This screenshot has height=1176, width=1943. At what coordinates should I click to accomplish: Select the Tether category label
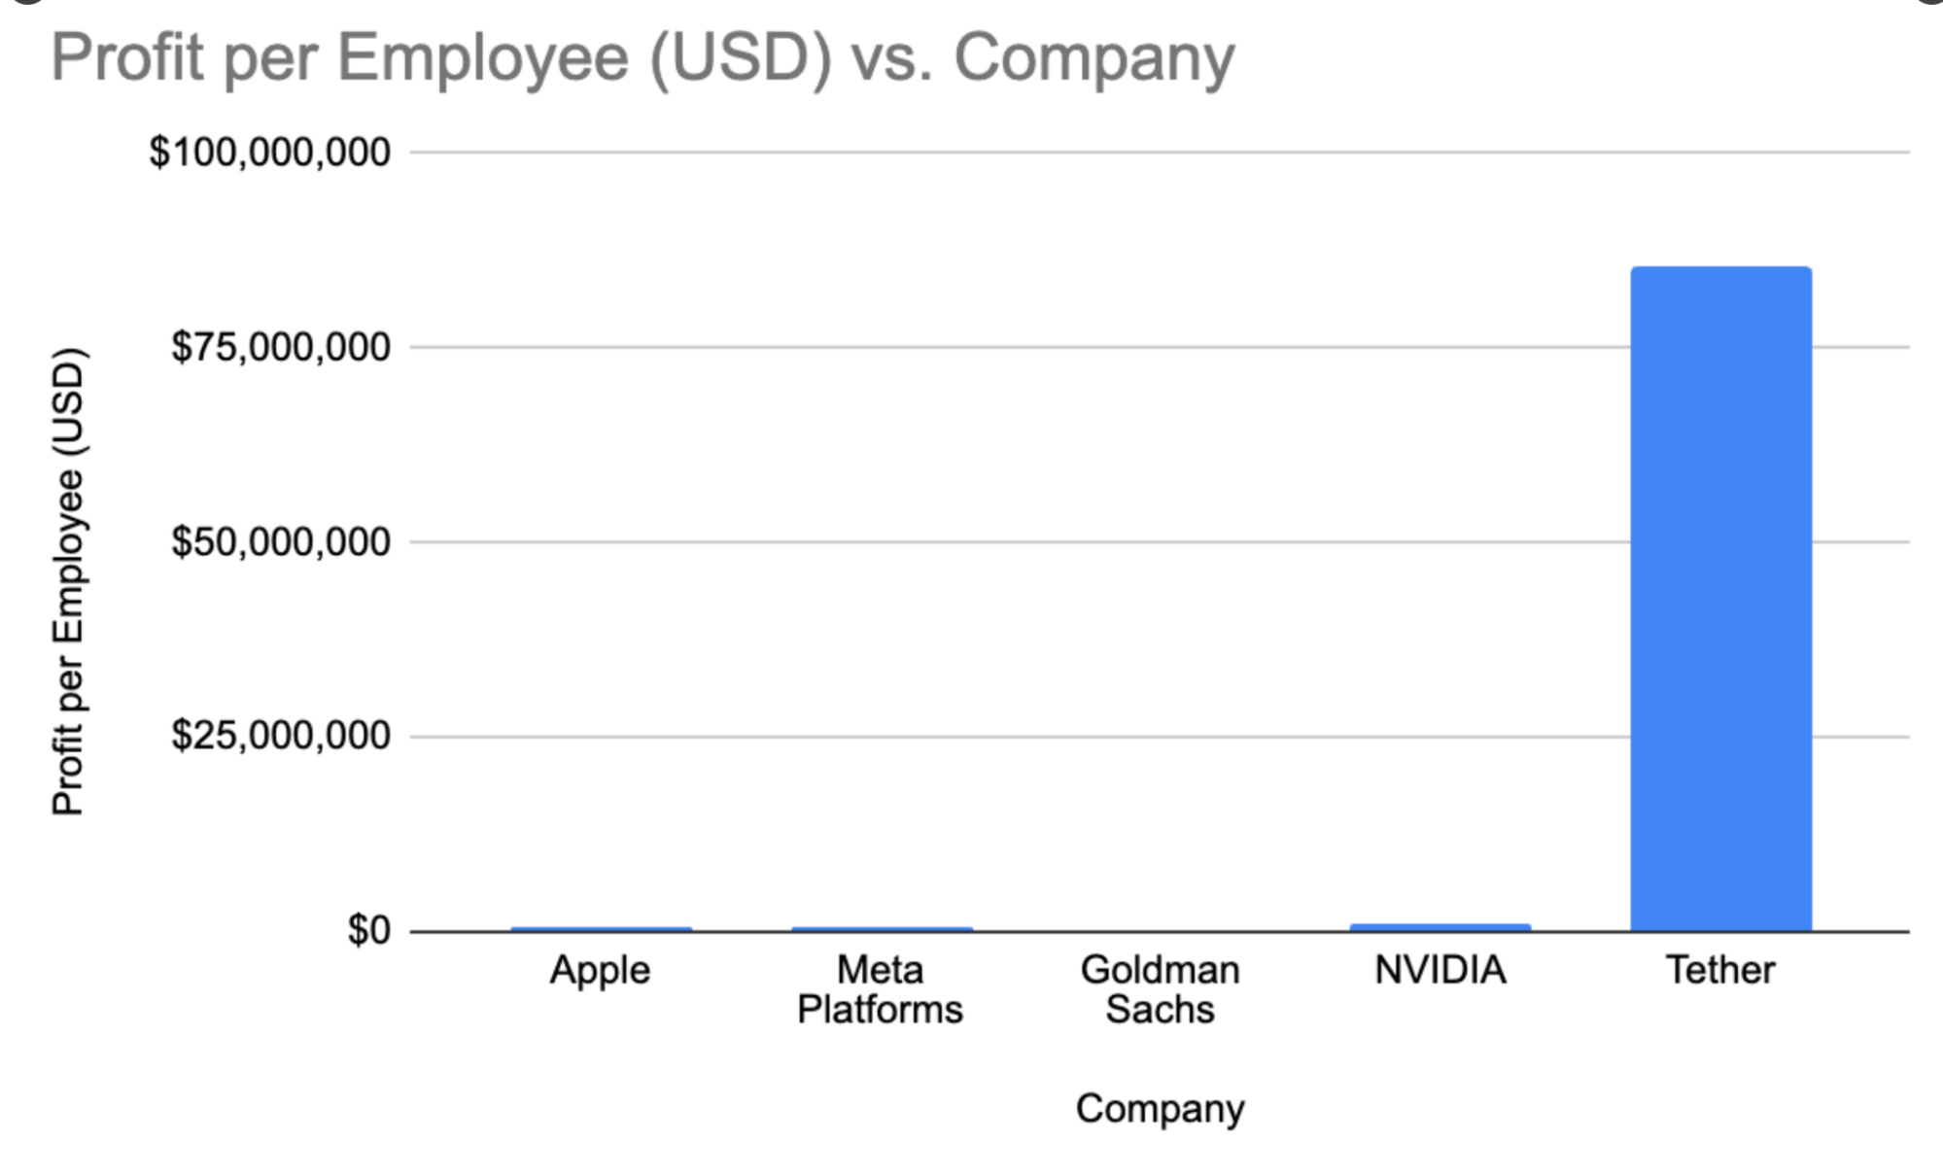[1719, 970]
